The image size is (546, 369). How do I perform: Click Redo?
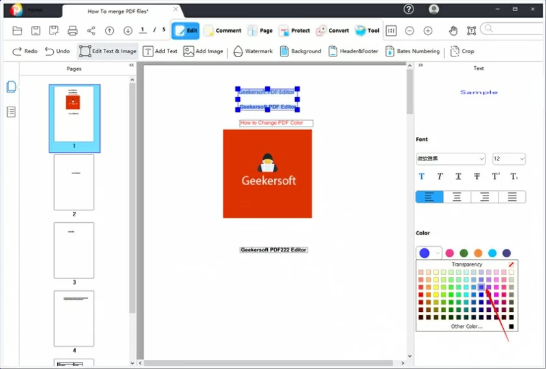click(25, 51)
